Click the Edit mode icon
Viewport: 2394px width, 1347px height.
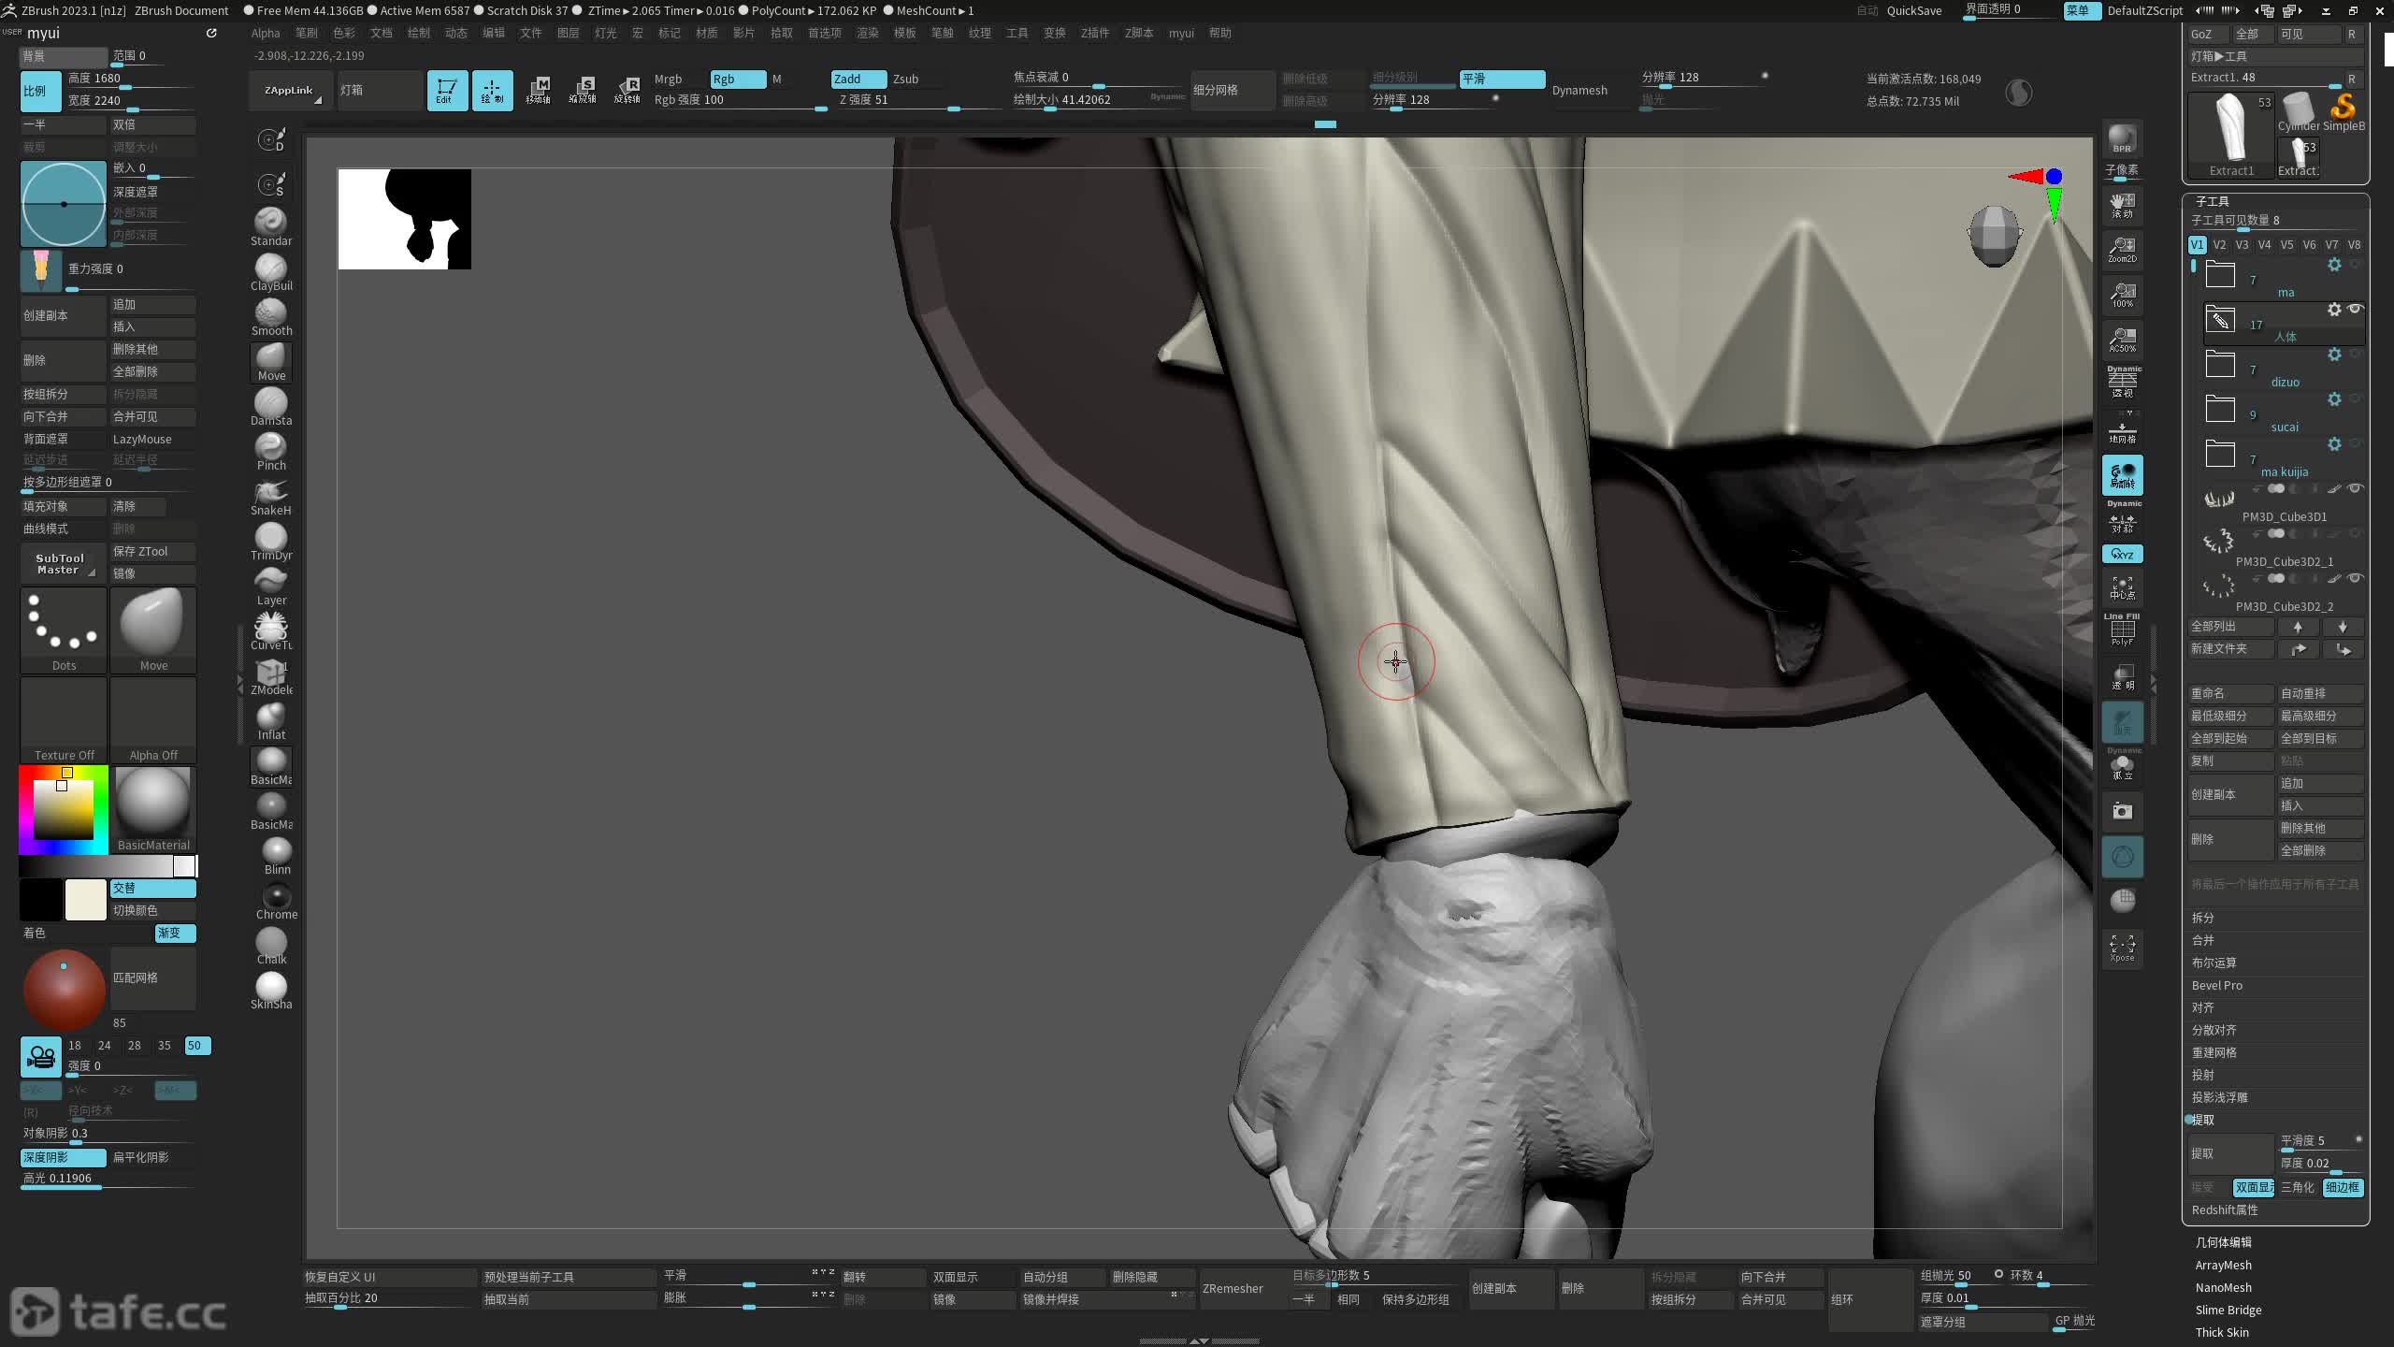[x=447, y=90]
